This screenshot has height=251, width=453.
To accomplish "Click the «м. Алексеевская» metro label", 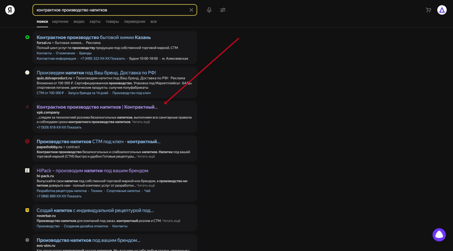I will click(x=175, y=59).
